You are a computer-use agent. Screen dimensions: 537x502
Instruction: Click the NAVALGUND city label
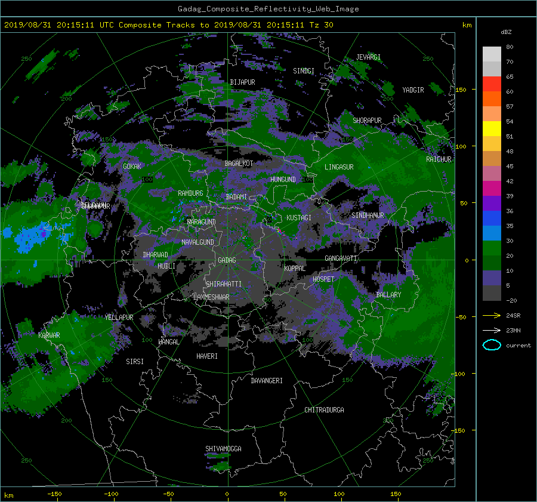[x=197, y=242]
